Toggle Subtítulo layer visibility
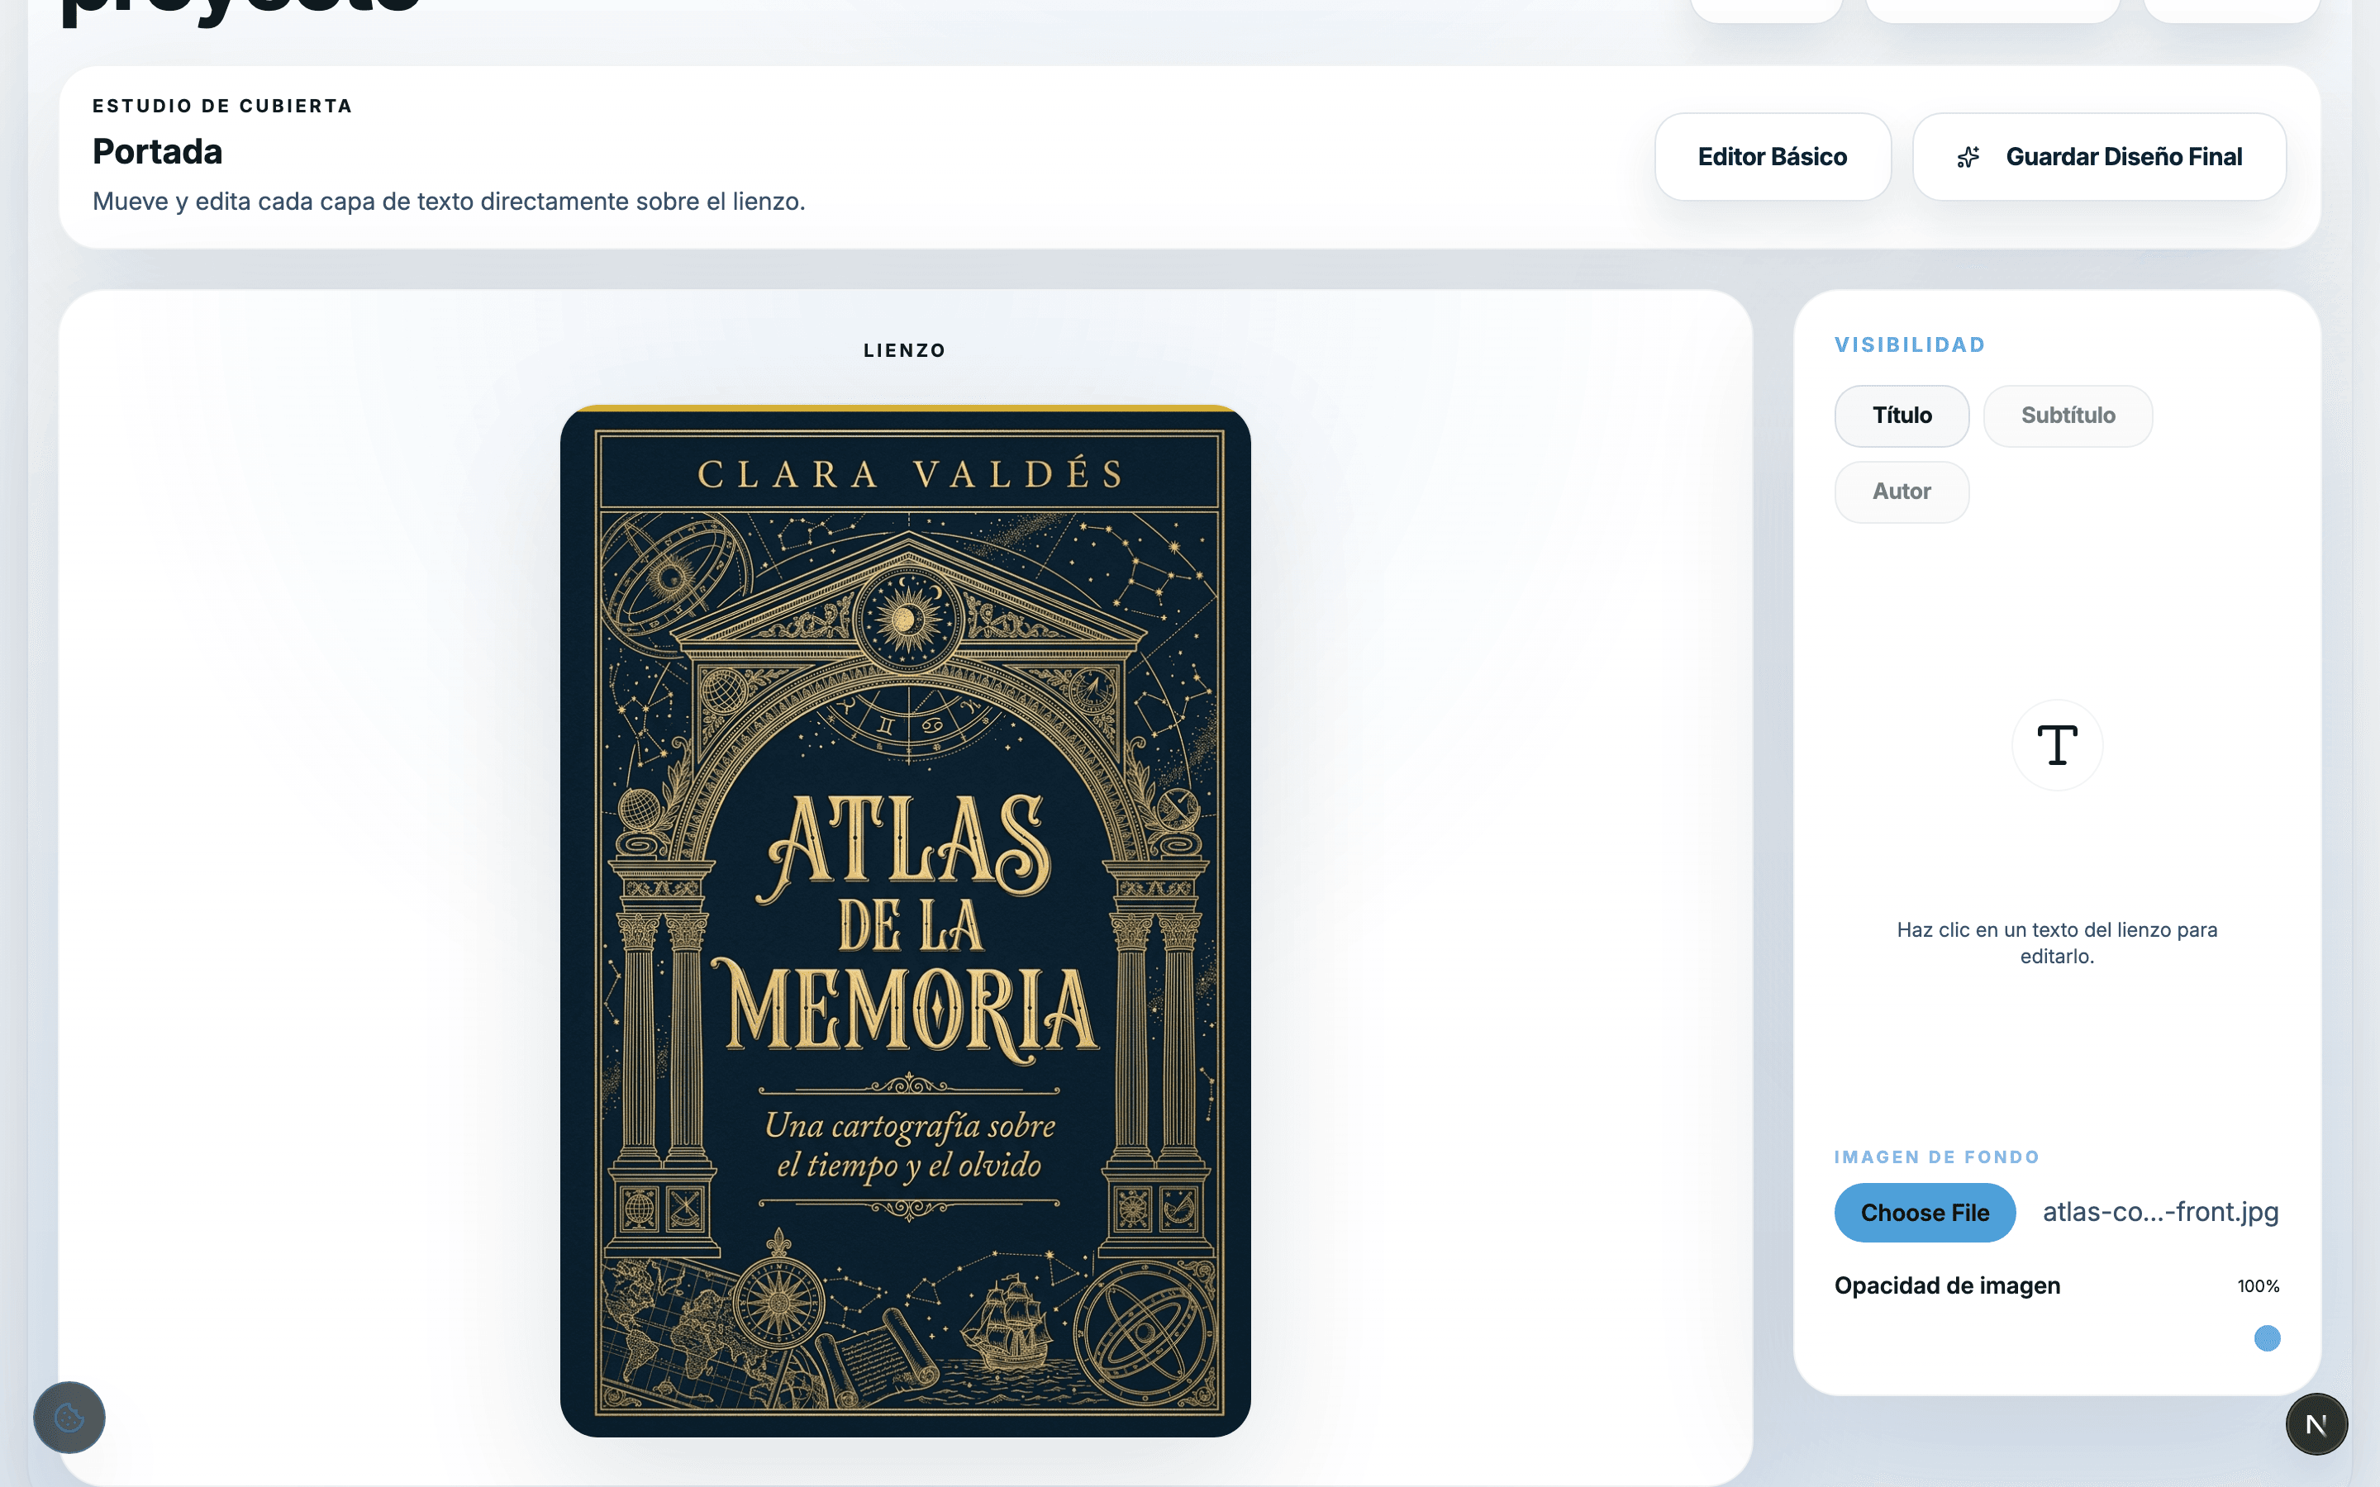Screen dimensions: 2380x1487 (2068, 415)
